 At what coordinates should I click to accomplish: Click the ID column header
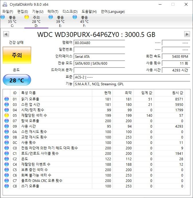point(15,93)
